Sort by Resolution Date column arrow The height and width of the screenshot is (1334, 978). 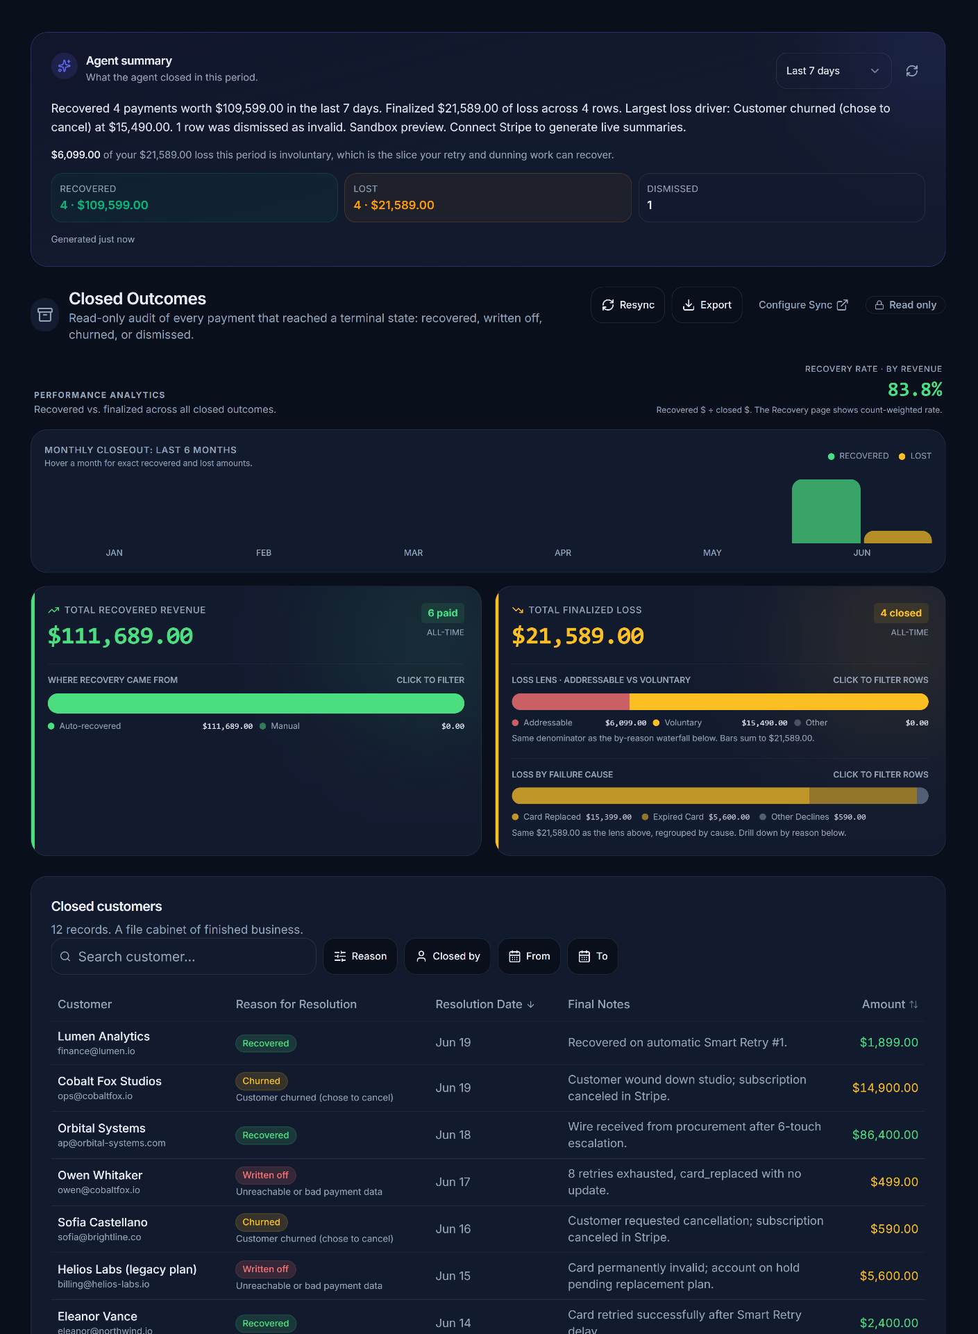click(x=531, y=1005)
